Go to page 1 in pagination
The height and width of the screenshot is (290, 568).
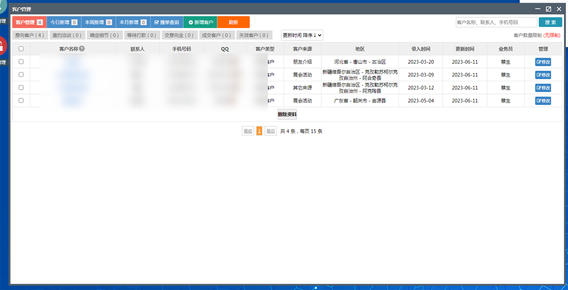coord(259,131)
